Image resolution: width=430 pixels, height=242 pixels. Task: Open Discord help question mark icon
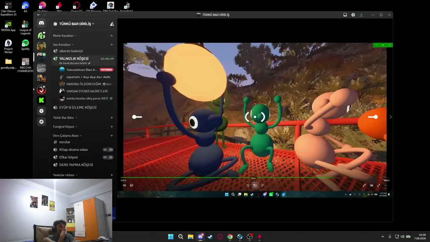[x=353, y=15]
